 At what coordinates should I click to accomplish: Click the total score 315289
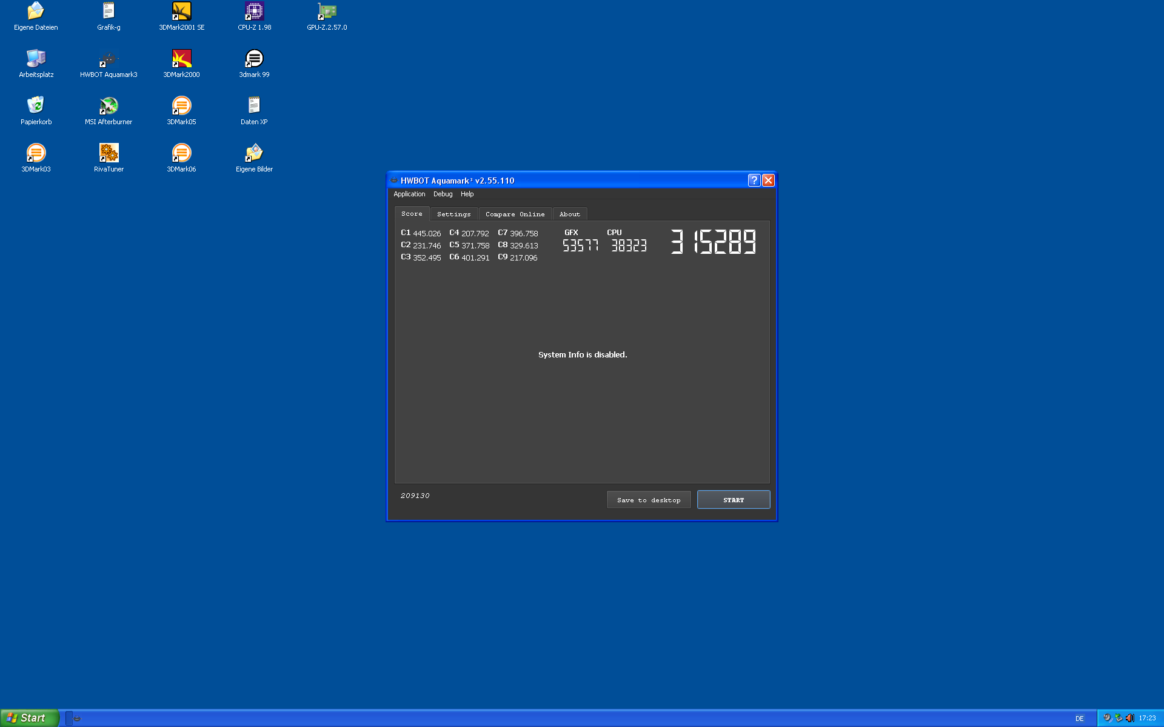pos(713,242)
